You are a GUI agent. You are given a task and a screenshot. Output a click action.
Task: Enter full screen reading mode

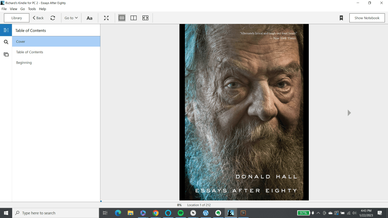click(106, 18)
